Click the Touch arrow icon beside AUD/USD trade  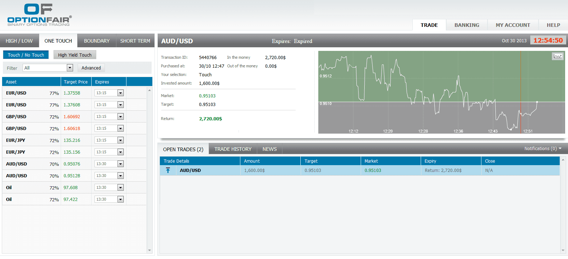click(x=168, y=171)
